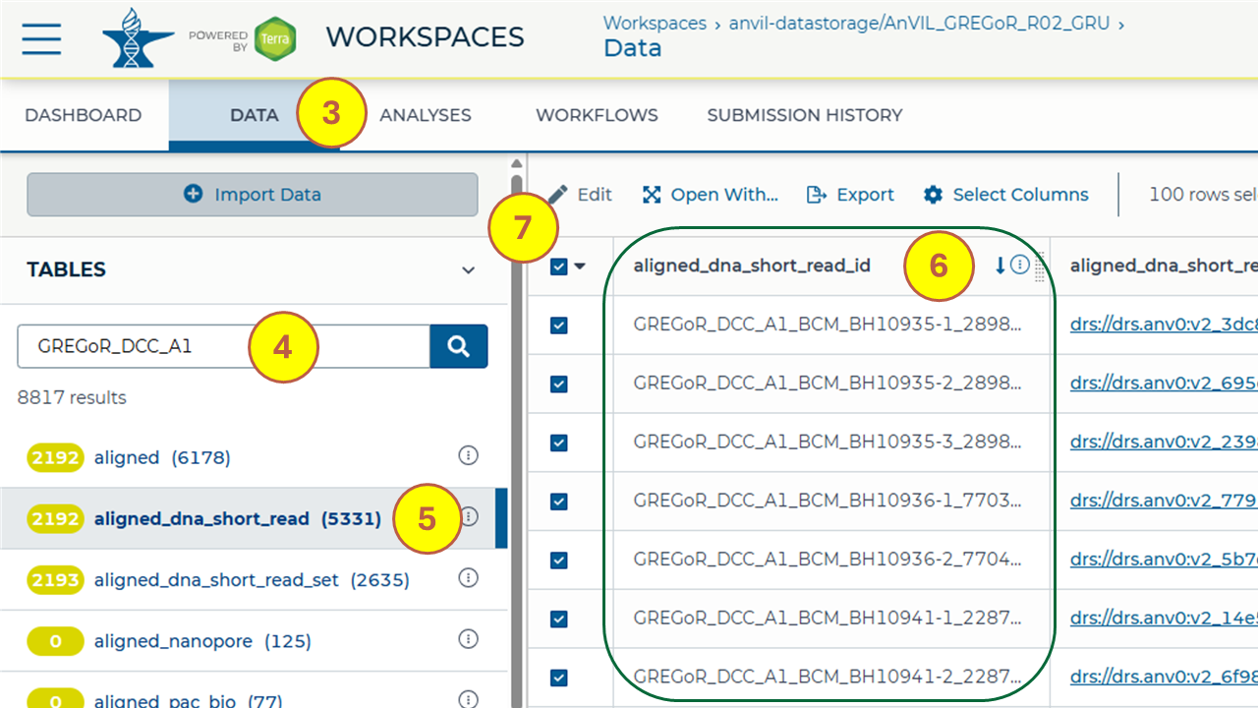Uncheck row GREGoR_DCC_A1_BCM_BH10941-2
Screen dimensions: 1258x708
pos(559,678)
